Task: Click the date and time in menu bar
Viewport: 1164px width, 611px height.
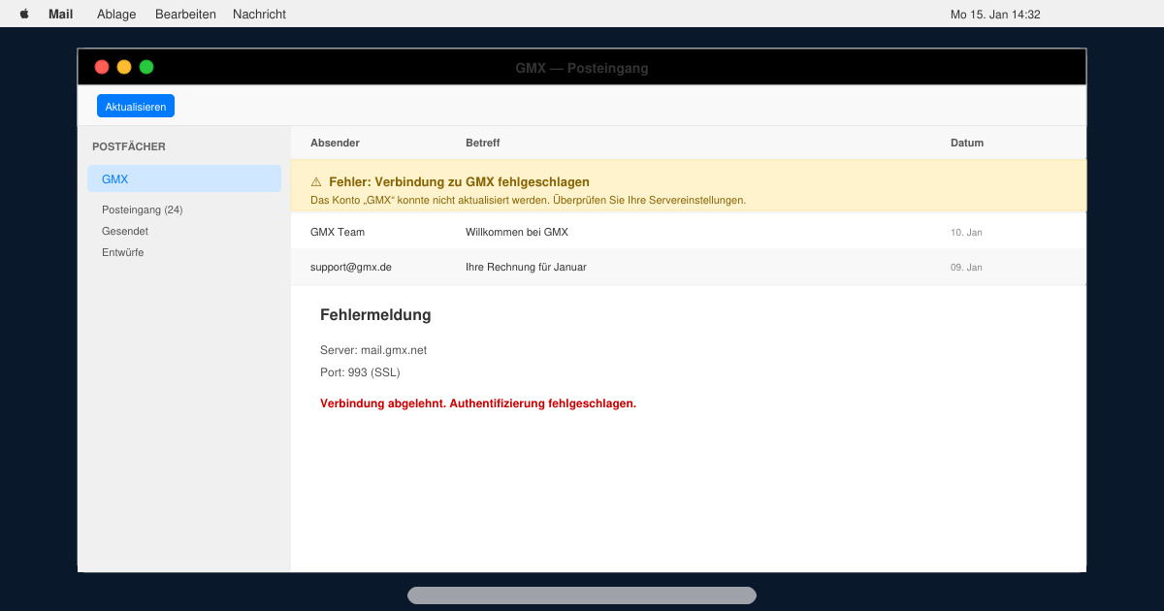Action: pos(995,15)
